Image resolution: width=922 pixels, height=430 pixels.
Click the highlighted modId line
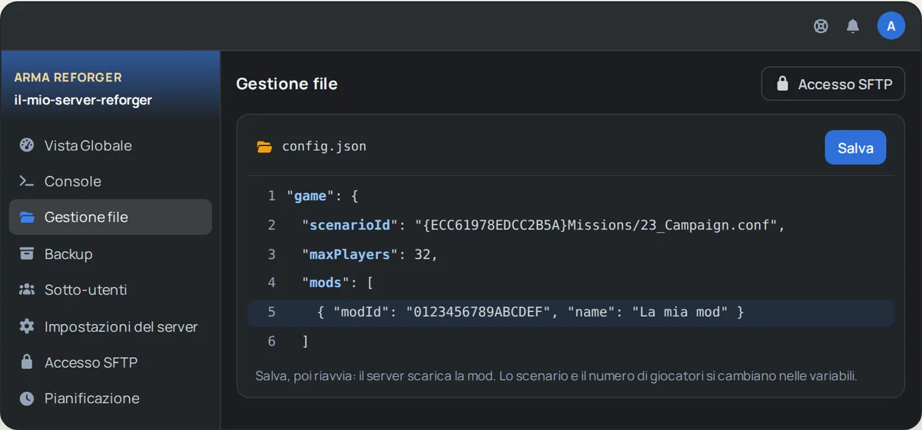[571, 313]
